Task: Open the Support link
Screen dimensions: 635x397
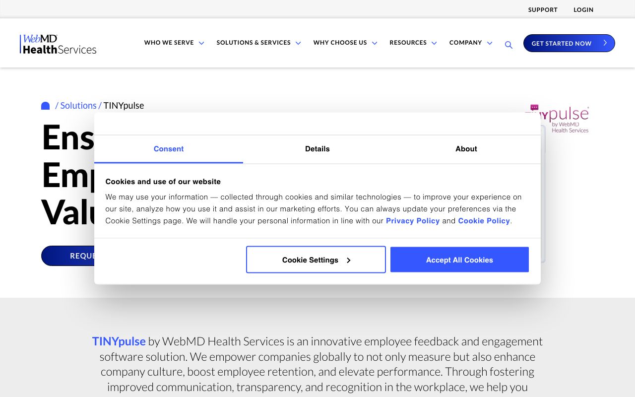Action: (543, 10)
